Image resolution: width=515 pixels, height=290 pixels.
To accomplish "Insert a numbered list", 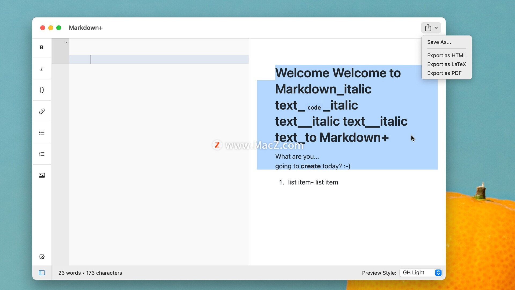I will click(x=42, y=154).
